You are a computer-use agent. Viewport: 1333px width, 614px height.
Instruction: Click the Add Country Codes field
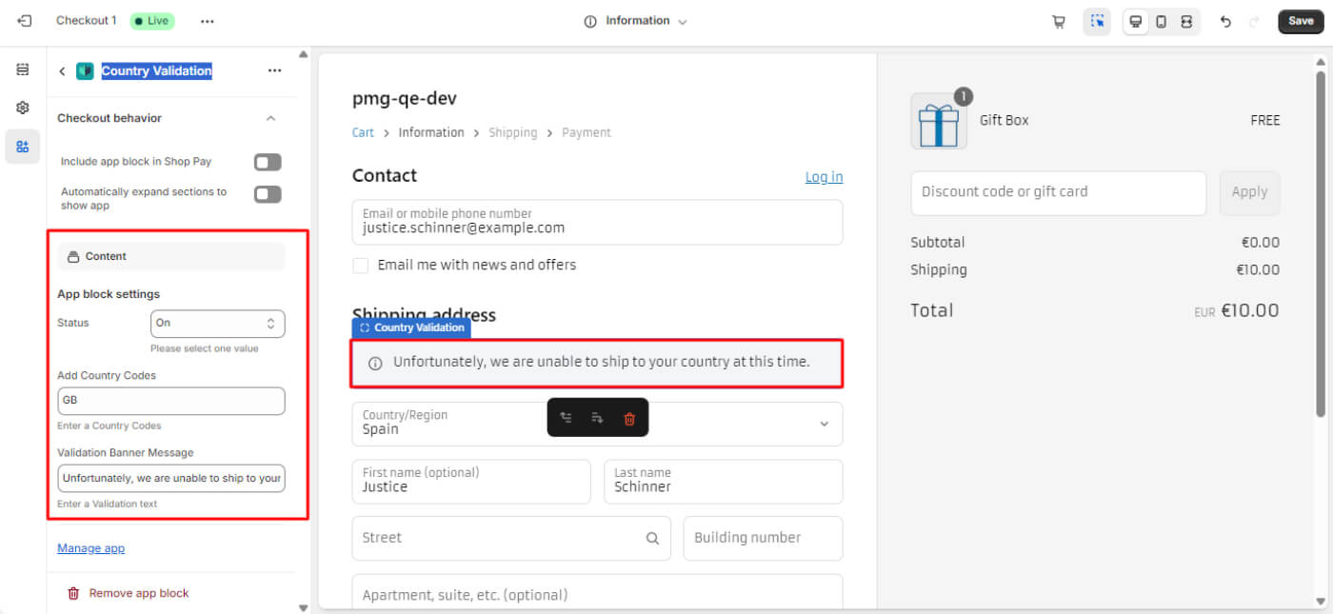[x=171, y=401]
